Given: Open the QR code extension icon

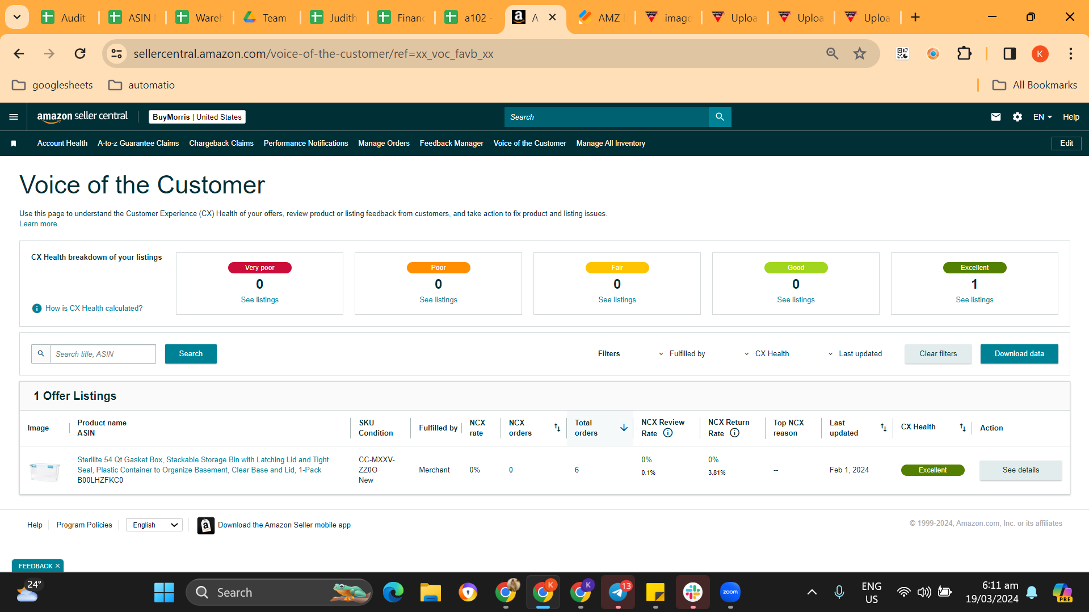Looking at the screenshot, I should click(902, 54).
